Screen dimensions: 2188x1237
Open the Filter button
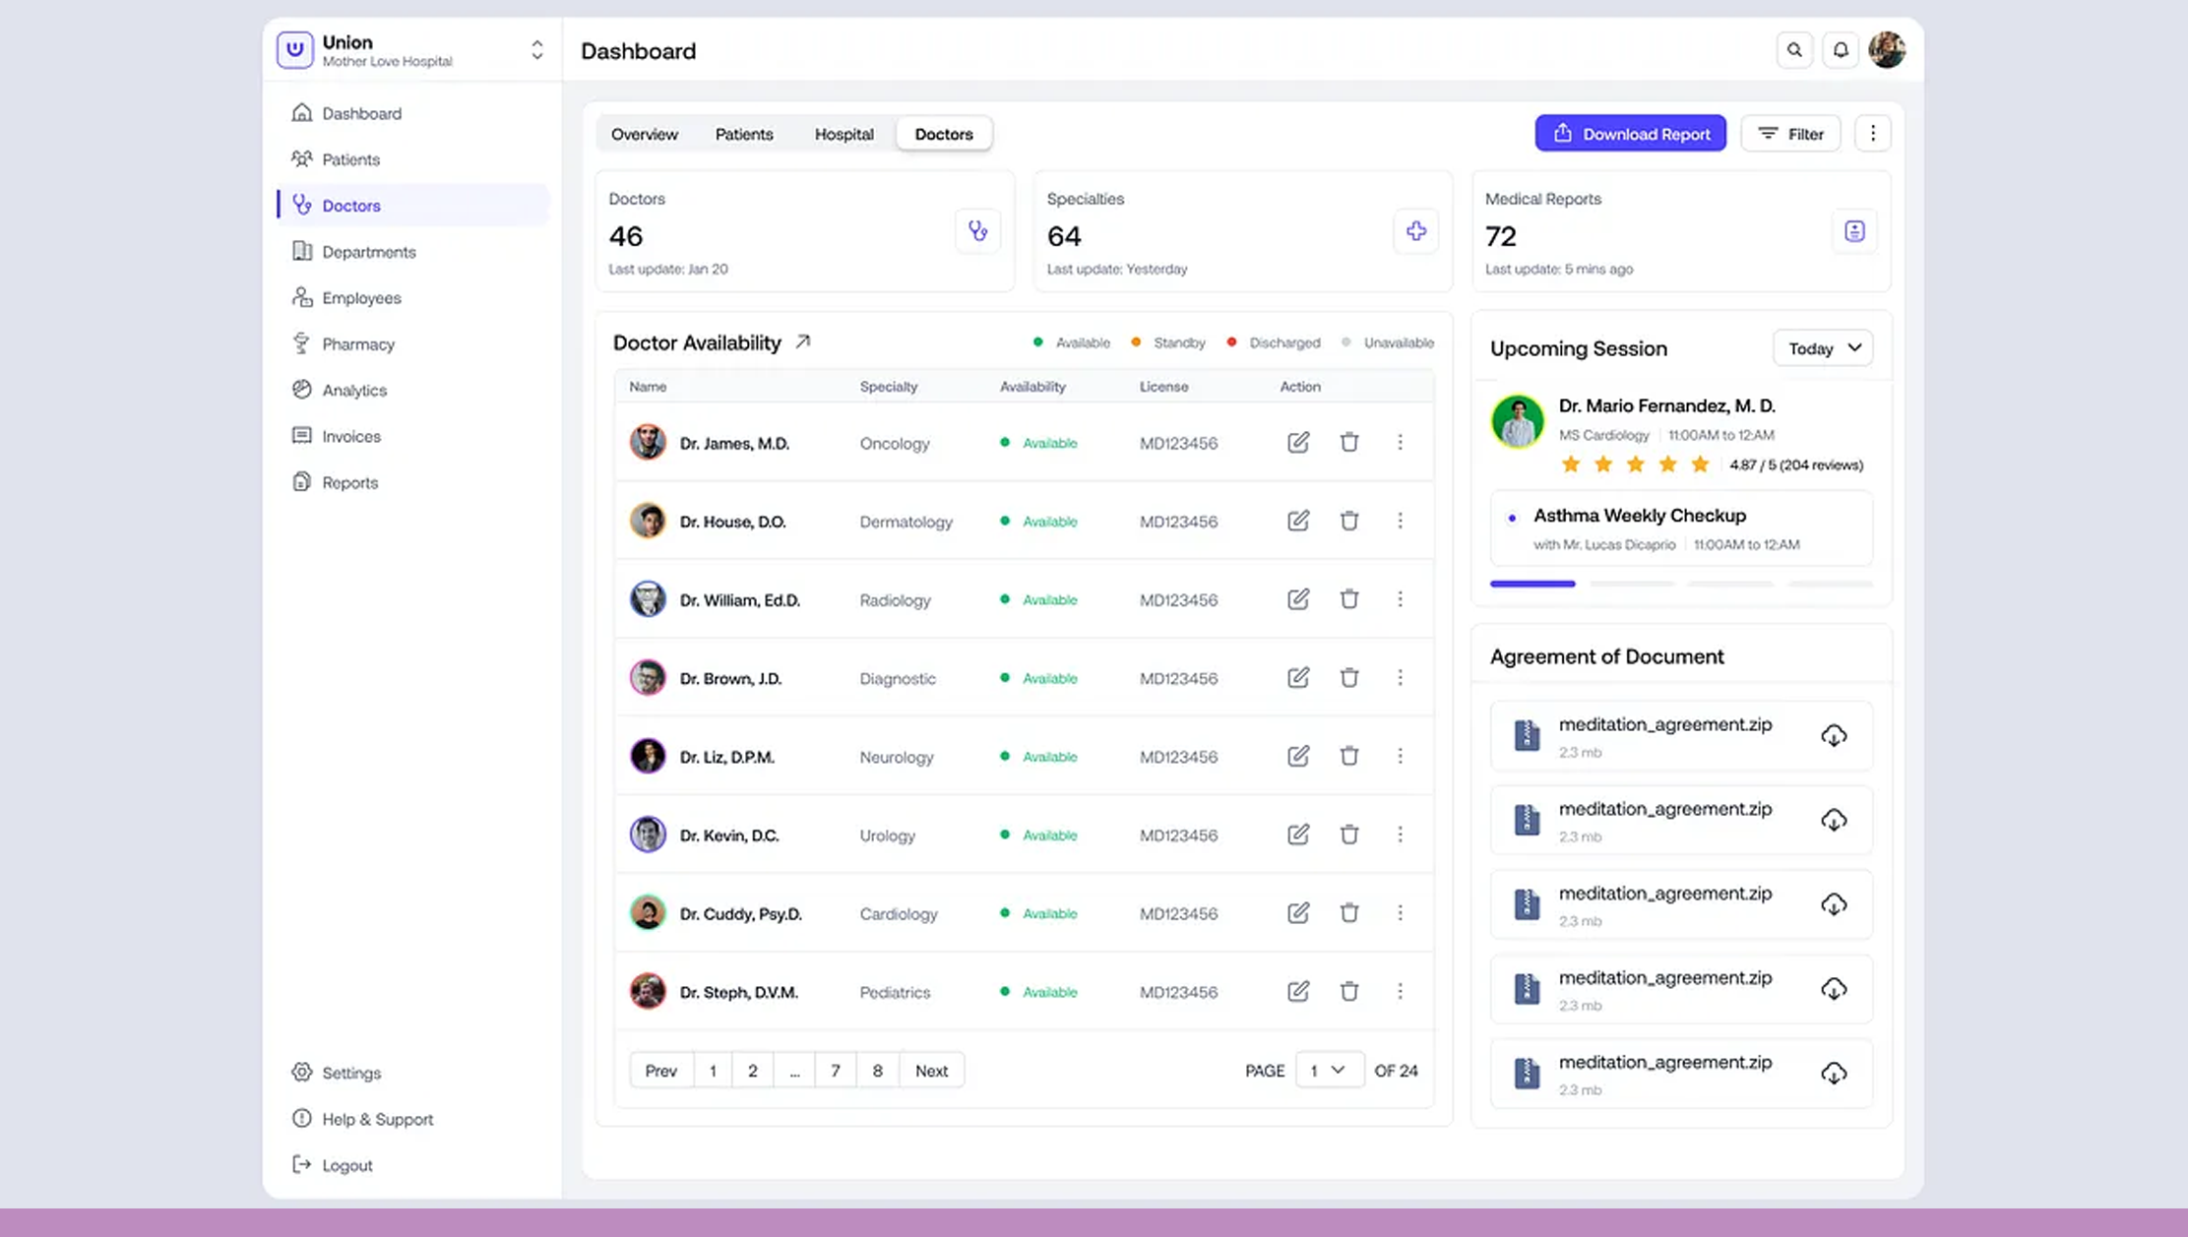[1791, 133]
